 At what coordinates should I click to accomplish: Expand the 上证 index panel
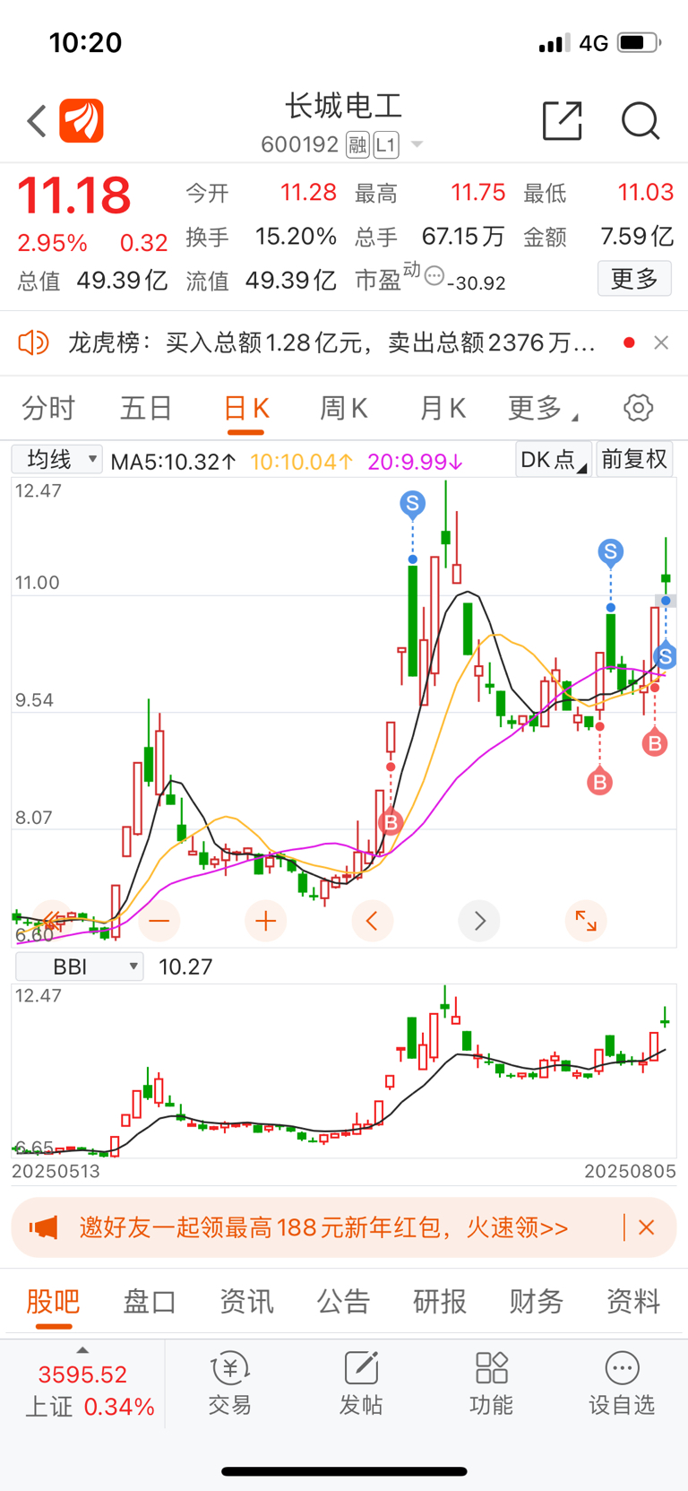click(83, 1383)
